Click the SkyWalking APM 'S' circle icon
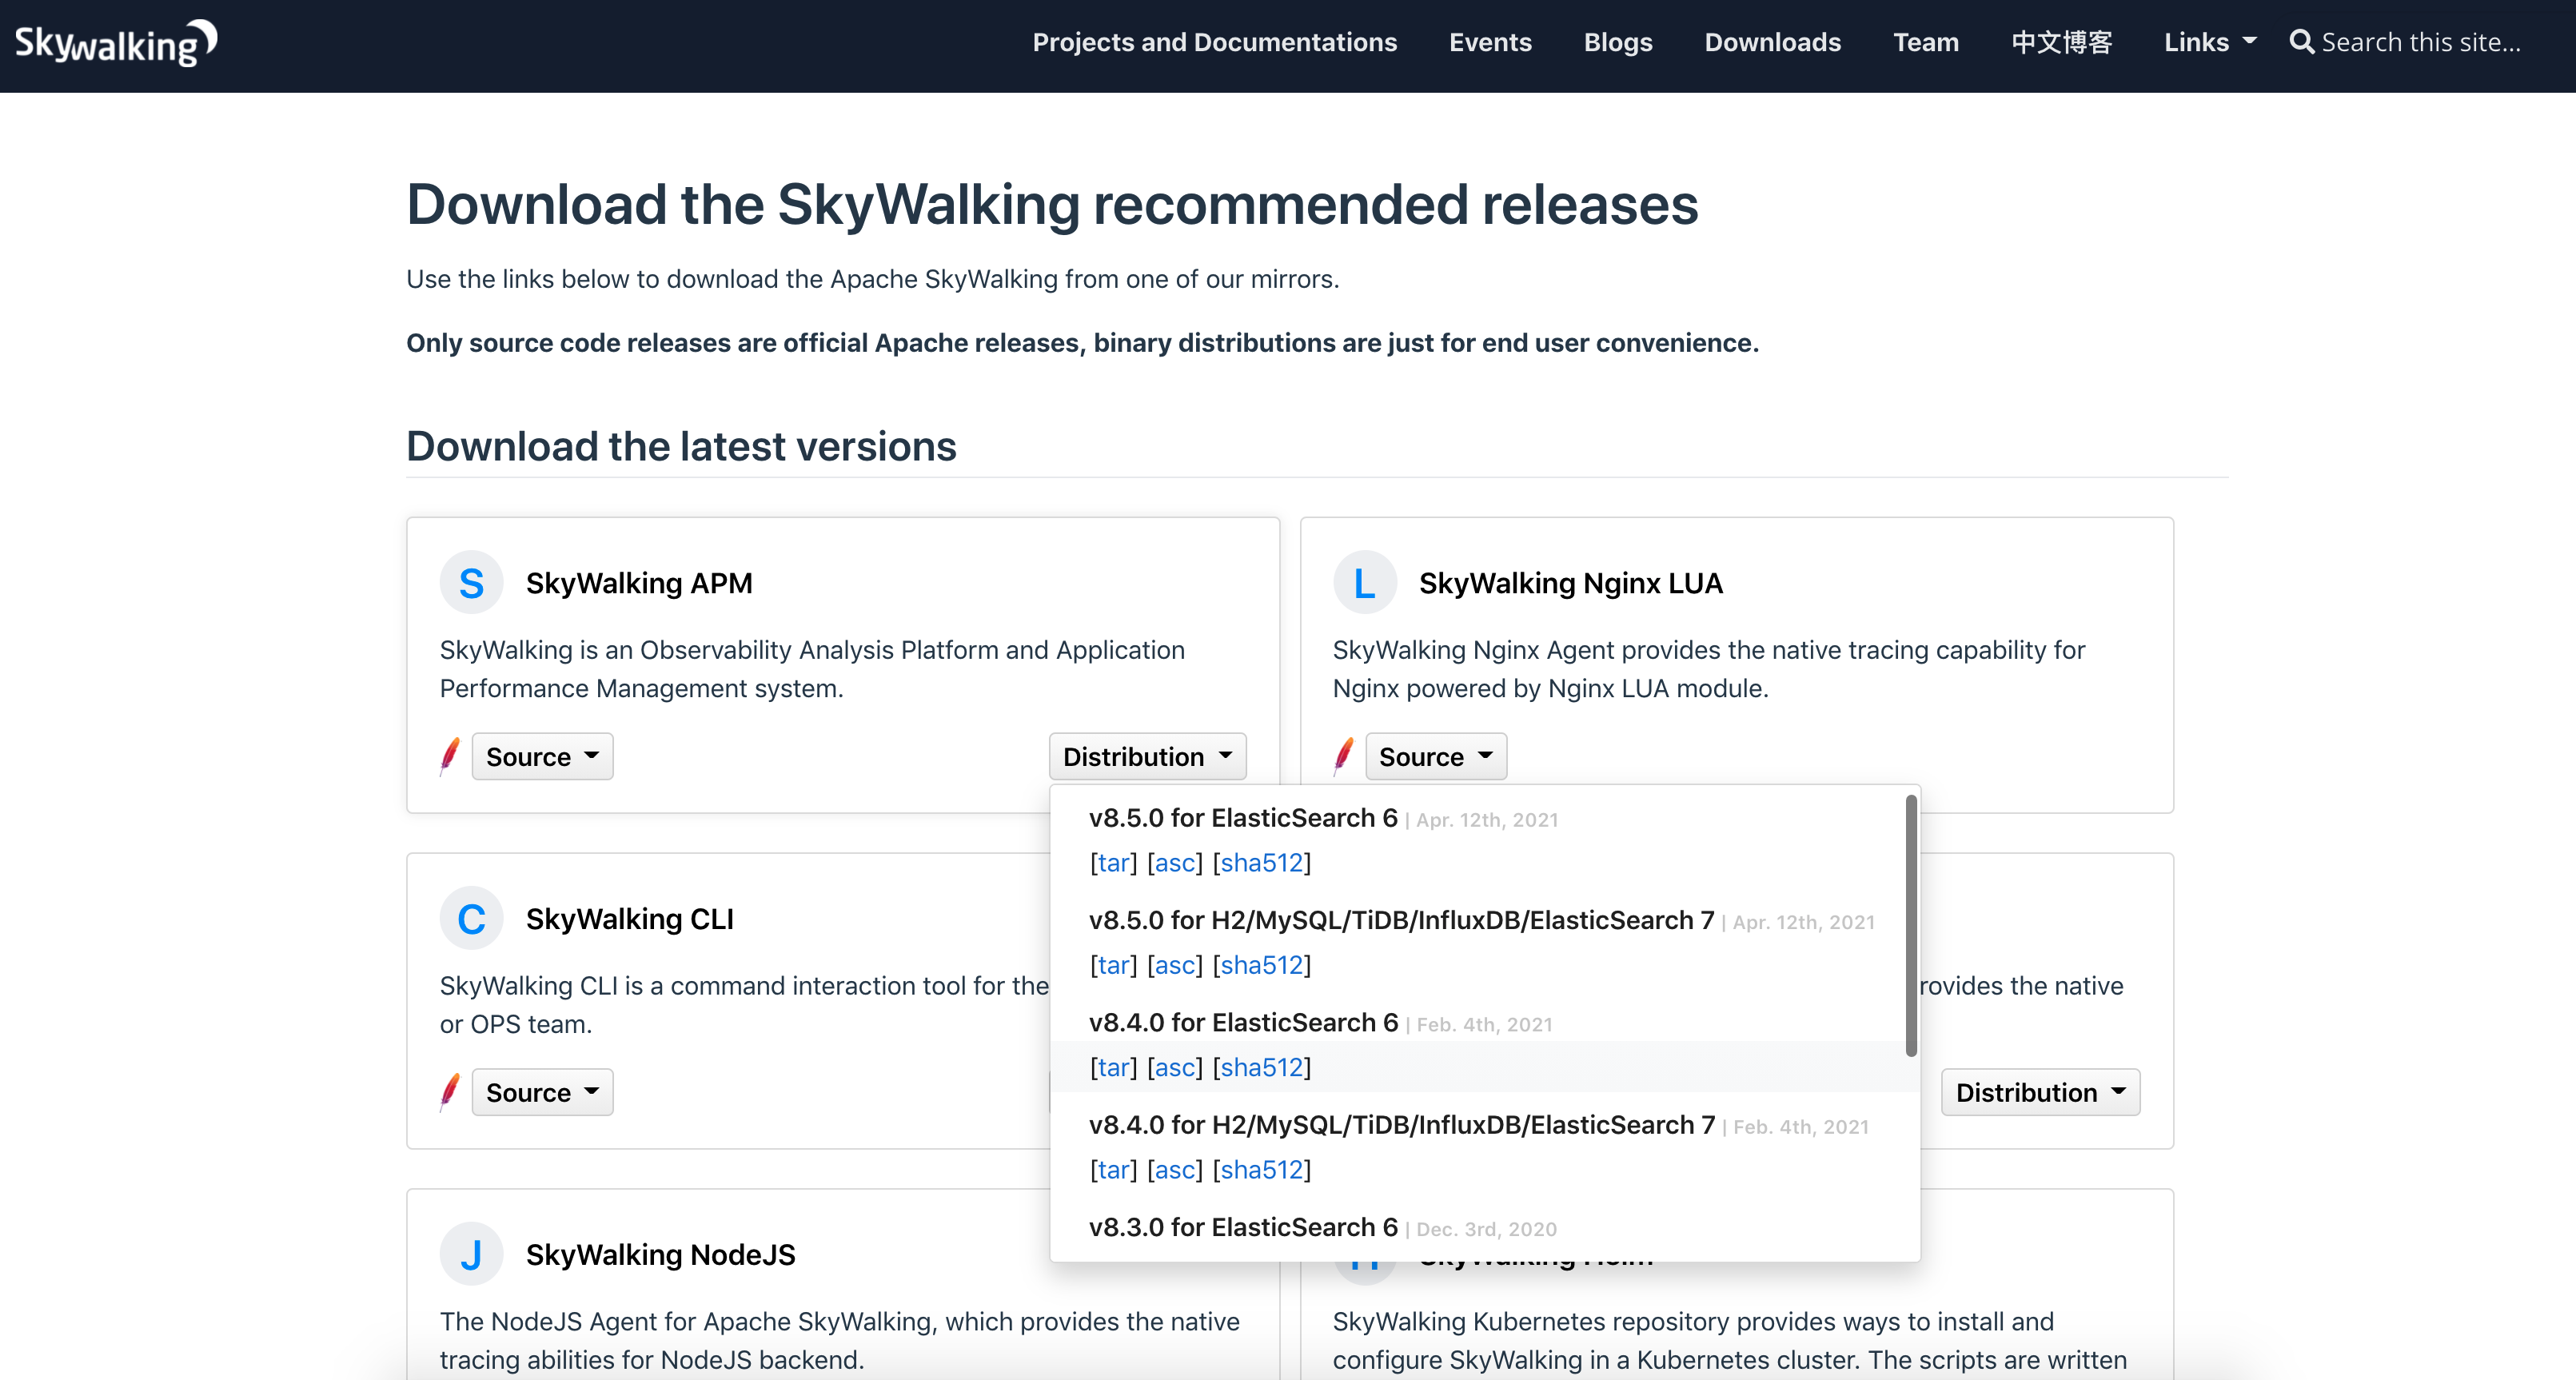The width and height of the screenshot is (2576, 1380). click(471, 583)
